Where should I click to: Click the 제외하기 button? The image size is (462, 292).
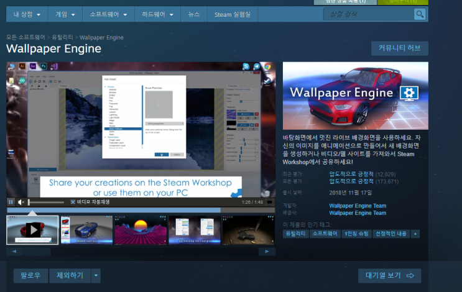click(x=70, y=275)
